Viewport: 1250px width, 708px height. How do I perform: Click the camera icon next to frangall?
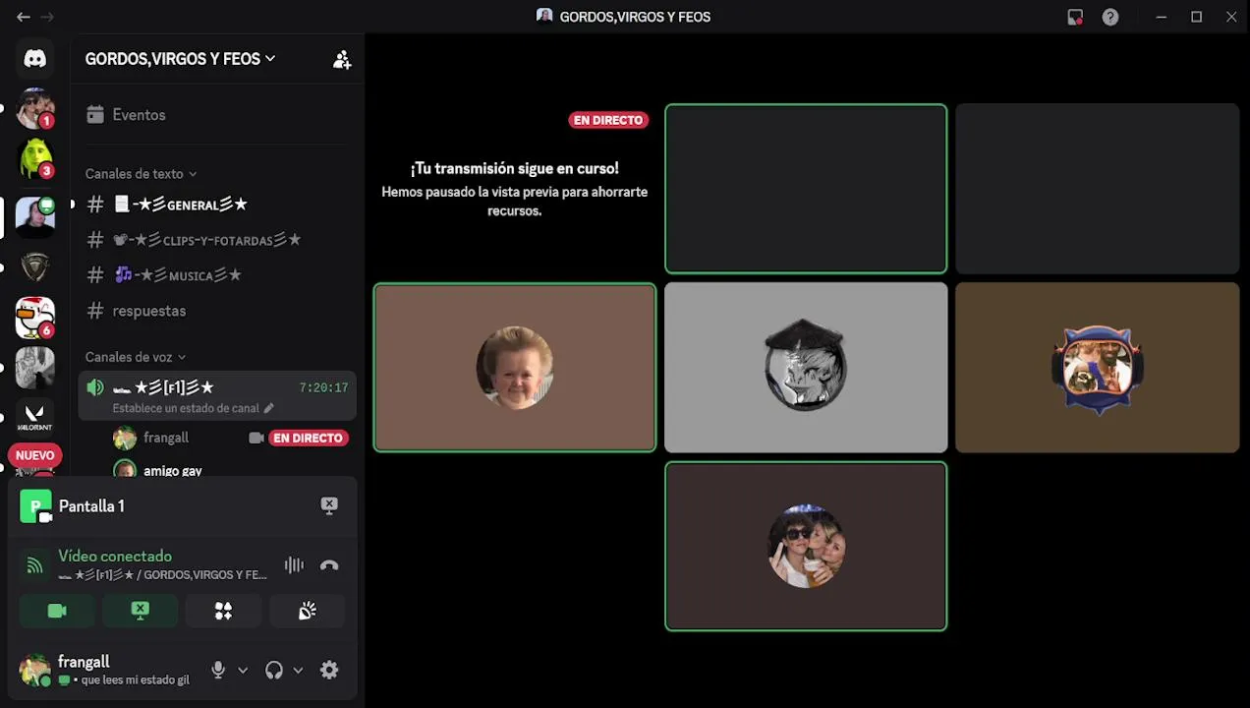pos(256,438)
